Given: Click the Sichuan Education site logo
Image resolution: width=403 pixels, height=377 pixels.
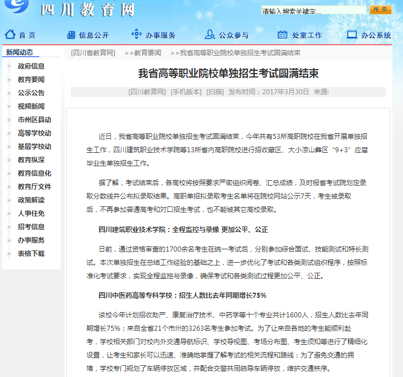Looking at the screenshot, I should click(18, 9).
